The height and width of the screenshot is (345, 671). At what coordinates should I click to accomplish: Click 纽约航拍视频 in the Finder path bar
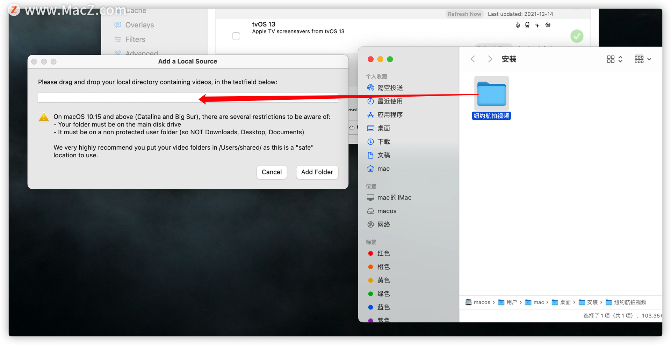coord(626,302)
